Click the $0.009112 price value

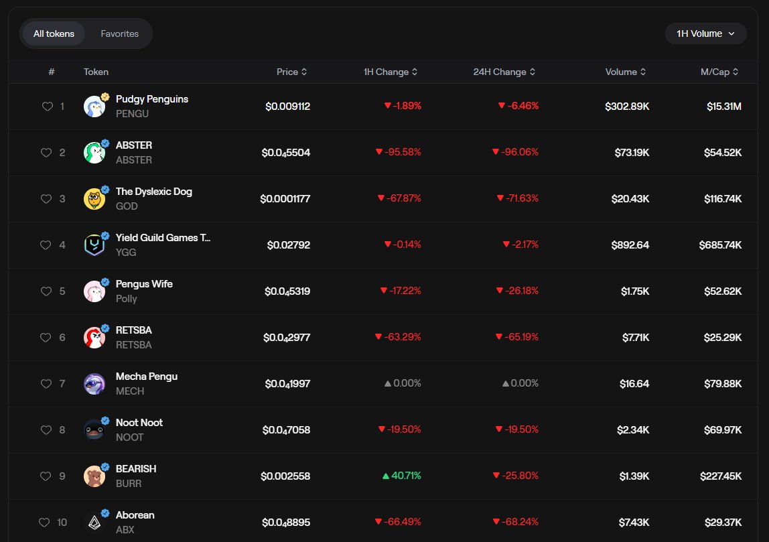coord(287,107)
